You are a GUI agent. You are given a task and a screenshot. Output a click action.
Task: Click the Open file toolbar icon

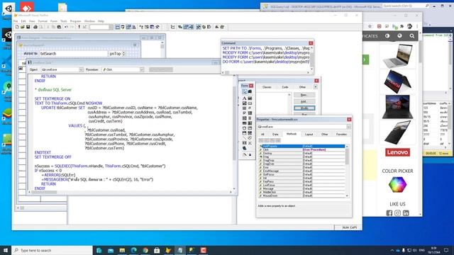pyautogui.click(x=22, y=27)
